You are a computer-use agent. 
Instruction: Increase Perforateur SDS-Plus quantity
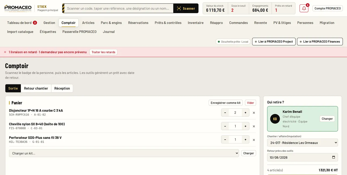tap(245, 139)
